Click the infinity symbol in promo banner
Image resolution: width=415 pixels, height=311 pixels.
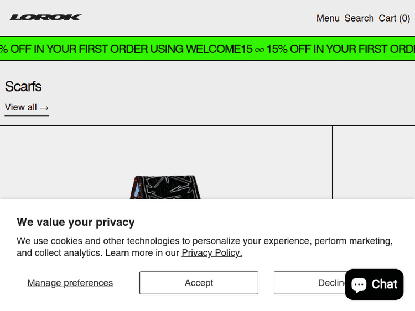[x=260, y=49]
